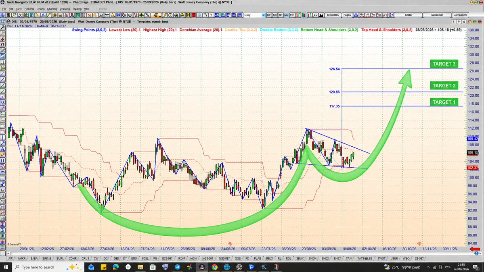Click the 117.35 target price label

[334, 106]
